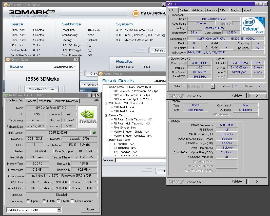The image size is (270, 216).
Task: Collapse the Feature Tests tree node
Action: (106, 116)
